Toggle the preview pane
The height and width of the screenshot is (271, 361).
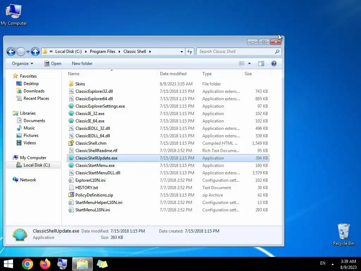261,64
